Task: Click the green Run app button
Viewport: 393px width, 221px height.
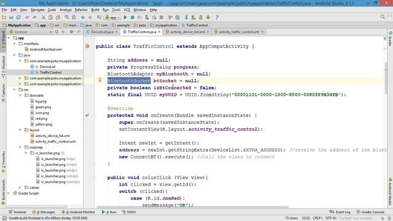Action: pyautogui.click(x=125, y=17)
